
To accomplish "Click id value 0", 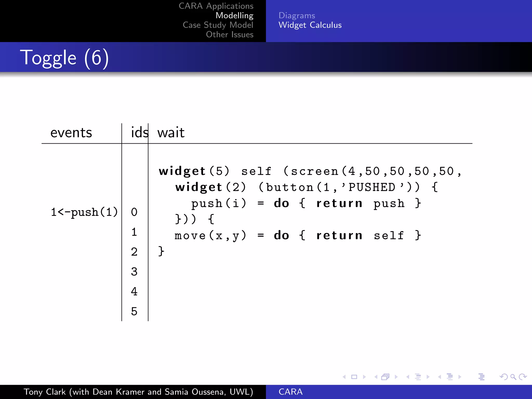I will click(x=134, y=212).
